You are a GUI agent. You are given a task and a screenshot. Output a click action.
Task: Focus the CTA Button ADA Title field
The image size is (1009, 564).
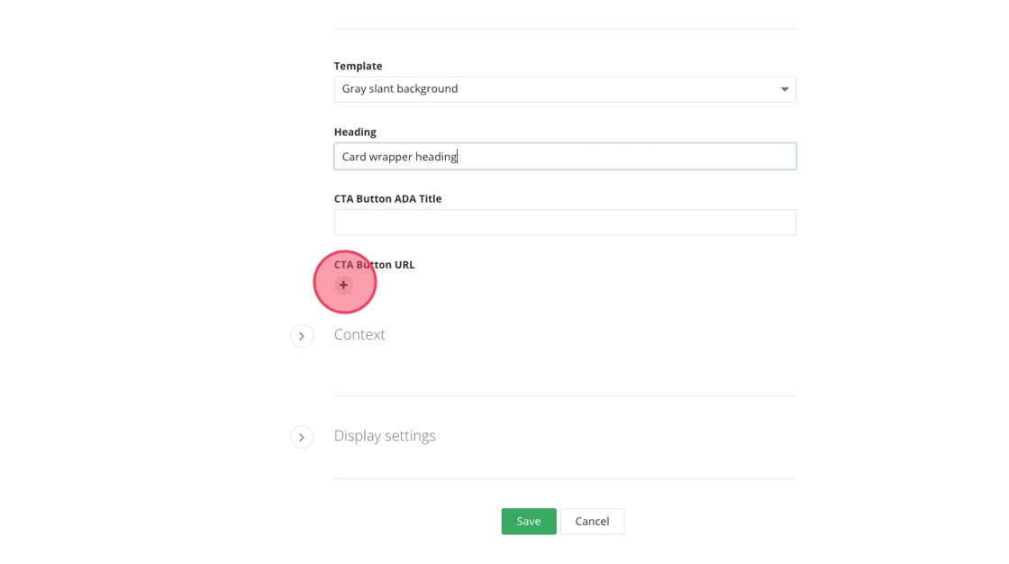565,223
